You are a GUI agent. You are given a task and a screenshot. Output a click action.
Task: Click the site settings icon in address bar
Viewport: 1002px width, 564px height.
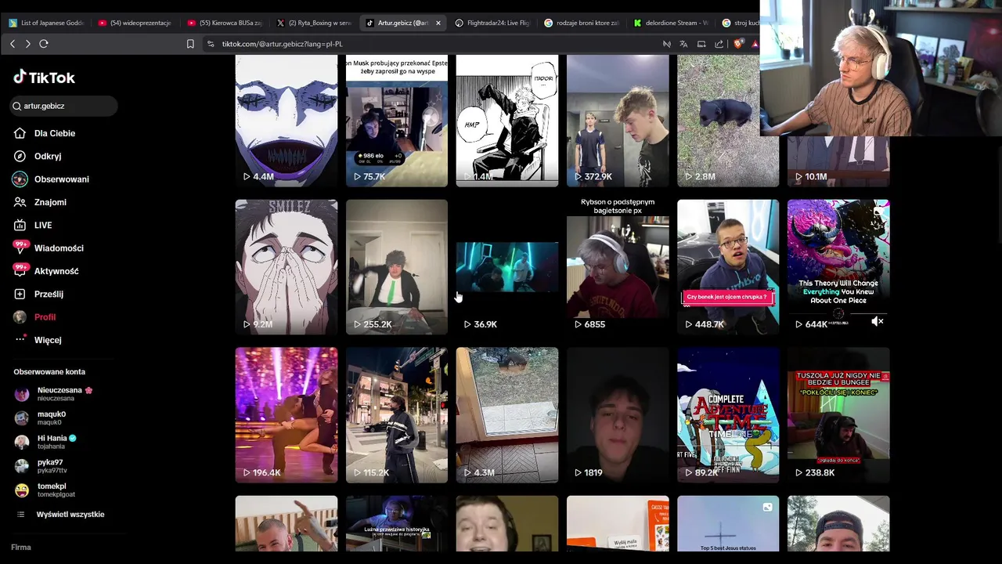pyautogui.click(x=211, y=44)
